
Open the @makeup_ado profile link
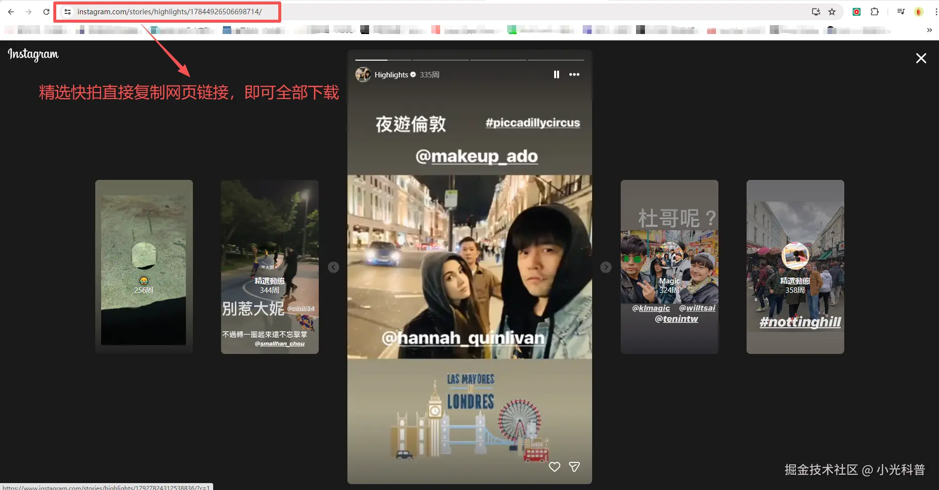(477, 156)
